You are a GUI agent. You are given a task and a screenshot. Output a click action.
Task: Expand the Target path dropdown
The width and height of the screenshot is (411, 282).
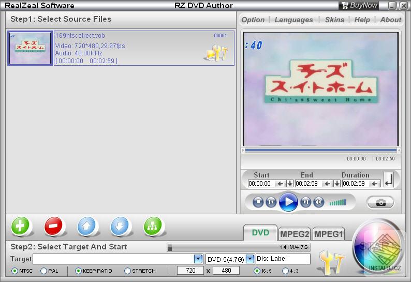click(198, 259)
